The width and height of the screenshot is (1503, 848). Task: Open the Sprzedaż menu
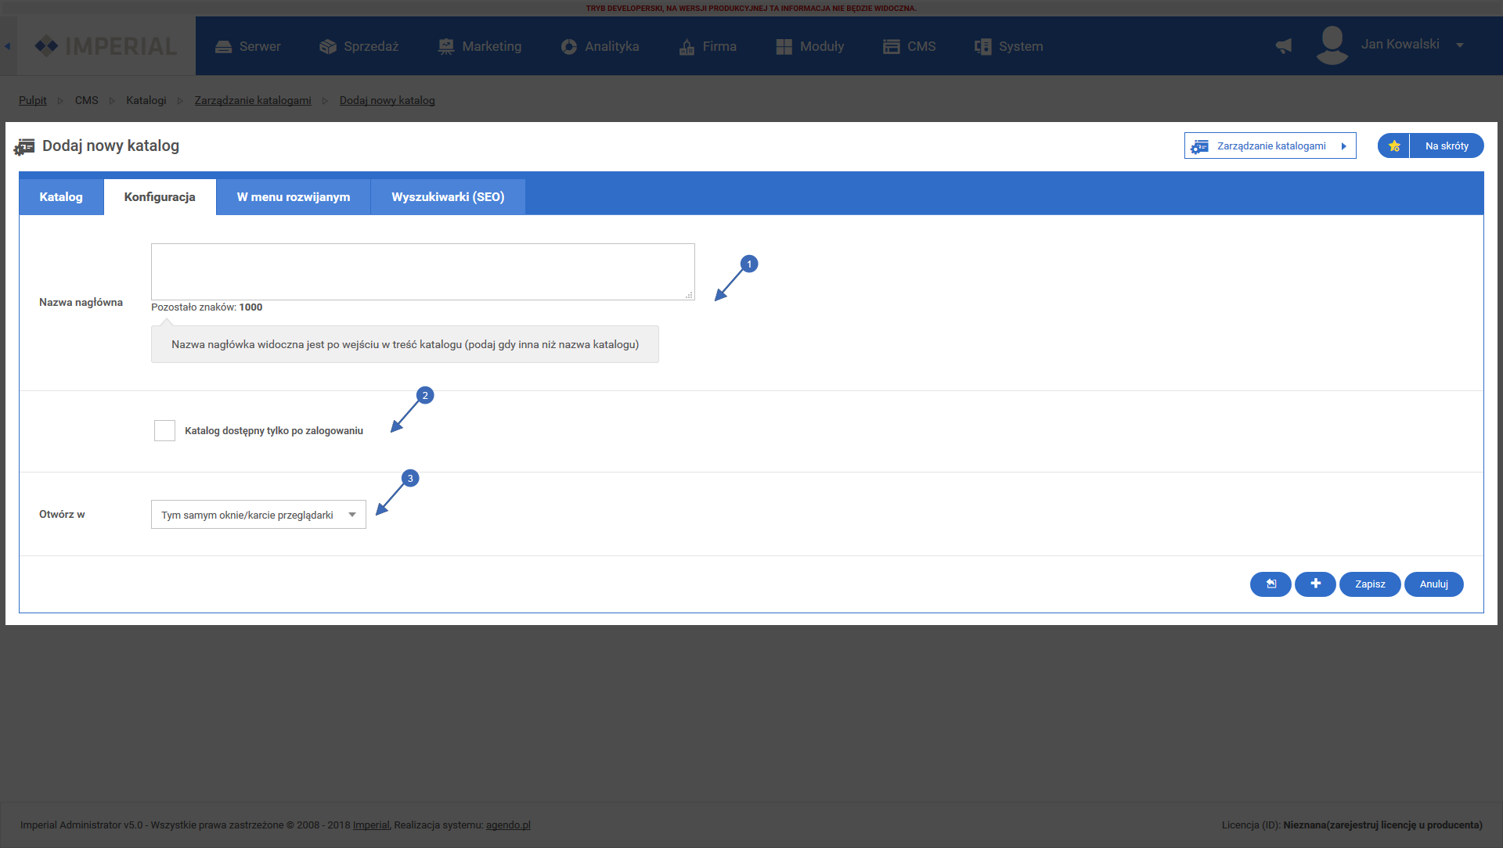pos(359,46)
